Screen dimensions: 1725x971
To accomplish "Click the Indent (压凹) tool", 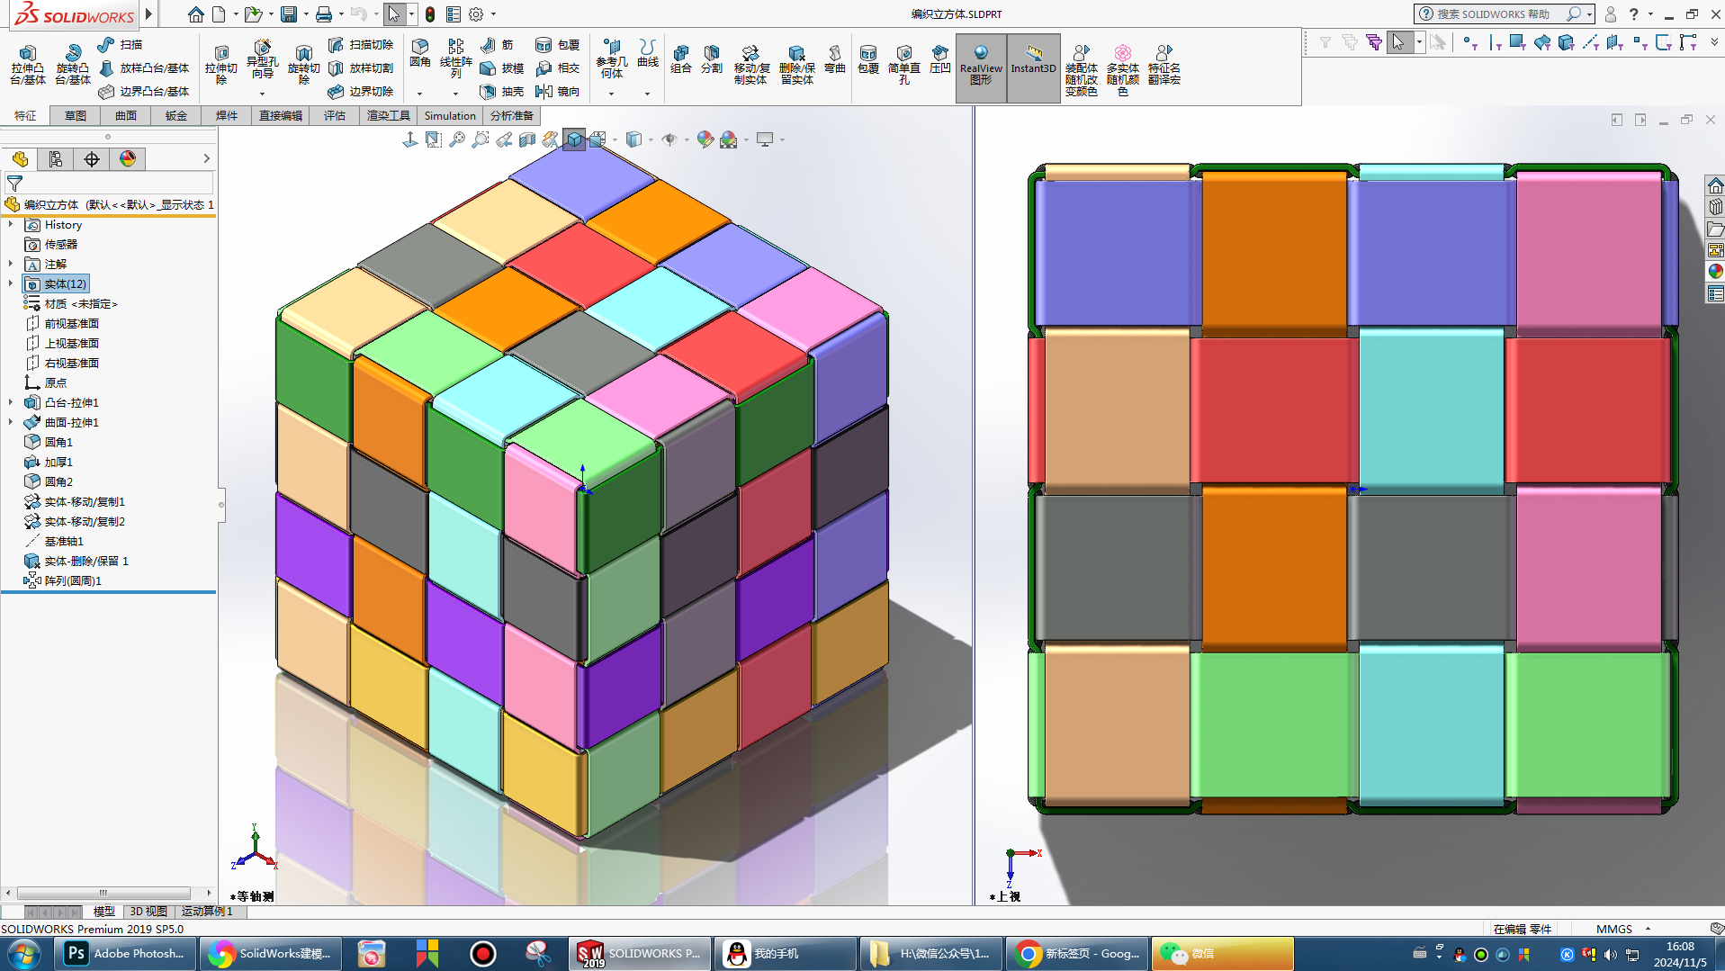I will point(940,59).
